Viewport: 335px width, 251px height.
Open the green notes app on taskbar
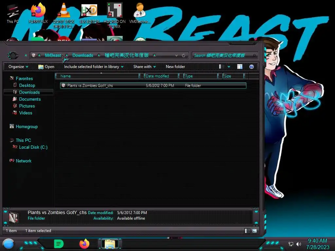[x=59, y=244]
